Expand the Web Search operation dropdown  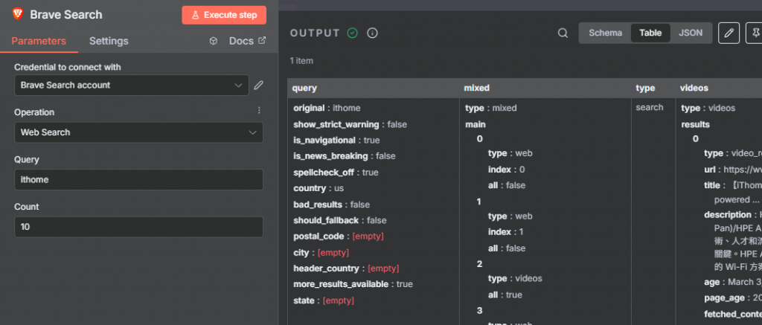(138, 132)
